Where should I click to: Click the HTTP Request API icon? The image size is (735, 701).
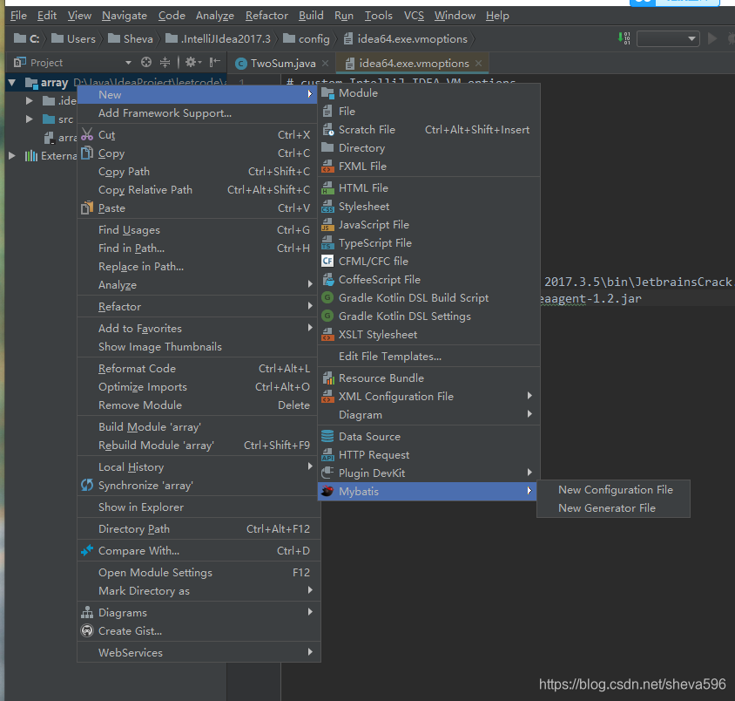pos(327,454)
